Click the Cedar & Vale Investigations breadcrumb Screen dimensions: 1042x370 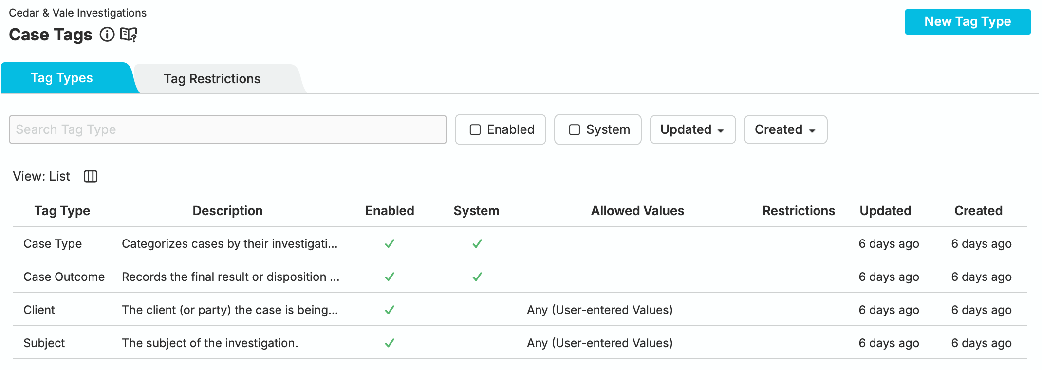coord(77,13)
